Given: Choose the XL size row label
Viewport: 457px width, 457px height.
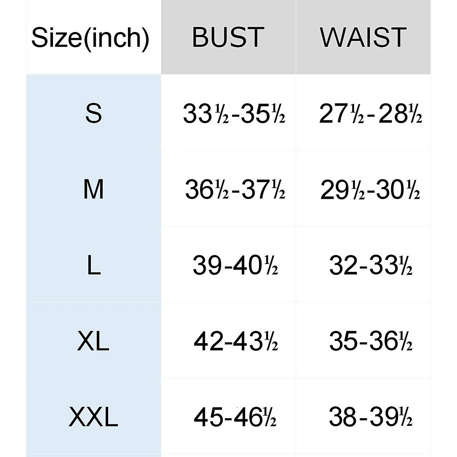Looking at the screenshot, I should click(93, 341).
